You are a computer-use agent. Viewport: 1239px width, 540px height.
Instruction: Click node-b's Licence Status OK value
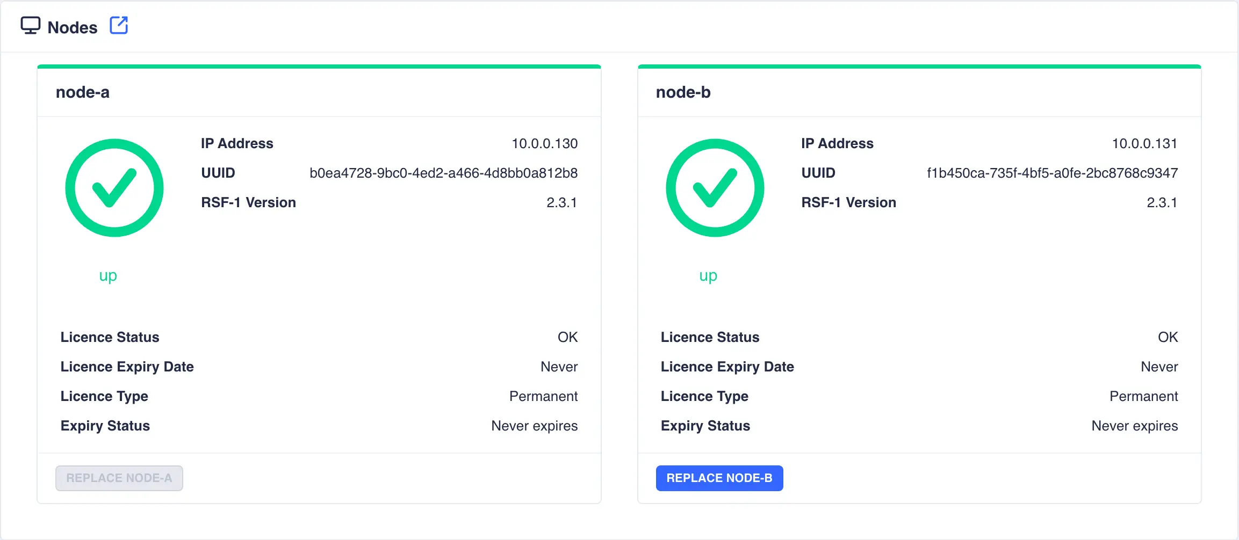(x=1168, y=337)
